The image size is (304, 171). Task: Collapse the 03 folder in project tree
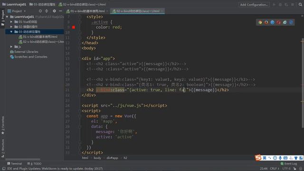tap(11, 32)
